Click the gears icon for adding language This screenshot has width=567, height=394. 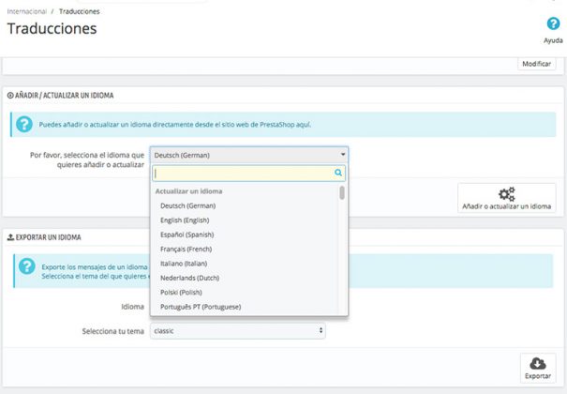click(x=506, y=194)
